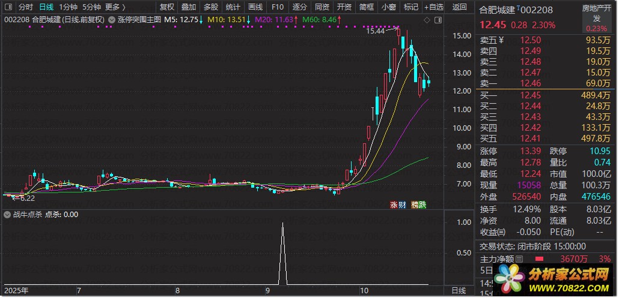Click the 开资 toolbar button

(x=344, y=7)
